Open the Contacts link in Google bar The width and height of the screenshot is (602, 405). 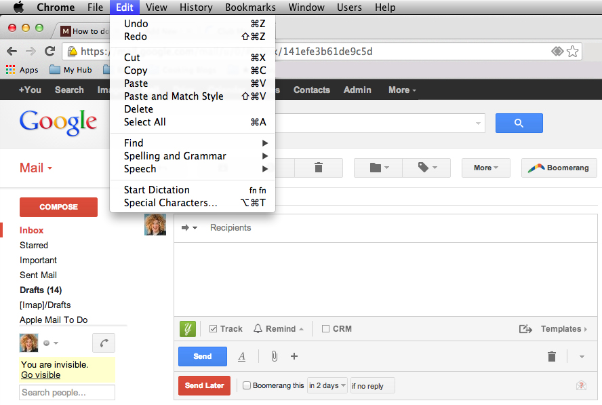point(311,90)
